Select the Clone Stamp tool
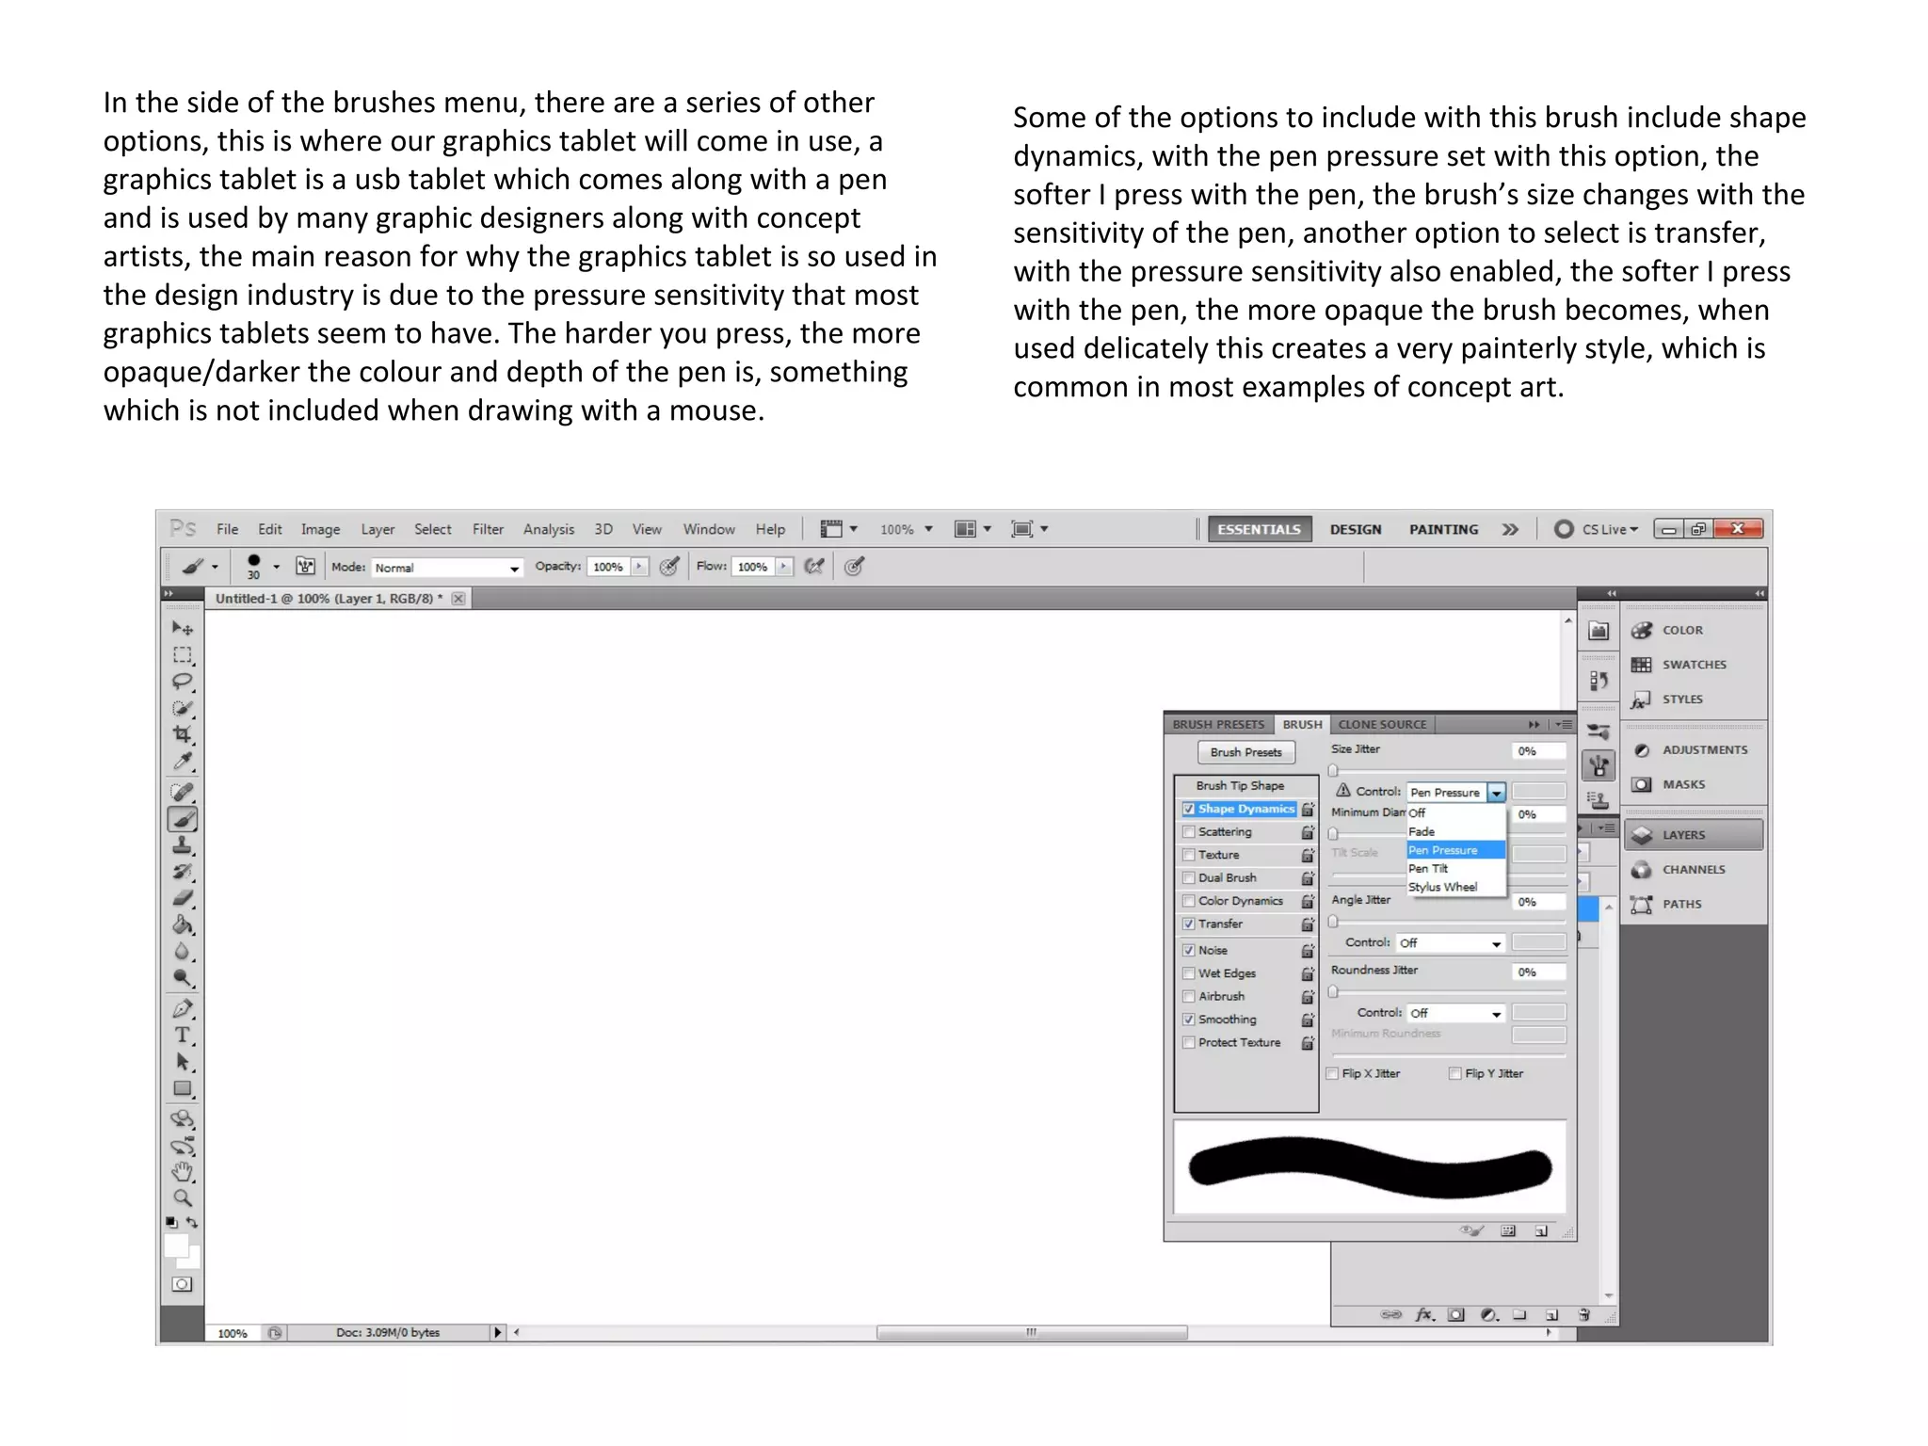 tap(183, 845)
